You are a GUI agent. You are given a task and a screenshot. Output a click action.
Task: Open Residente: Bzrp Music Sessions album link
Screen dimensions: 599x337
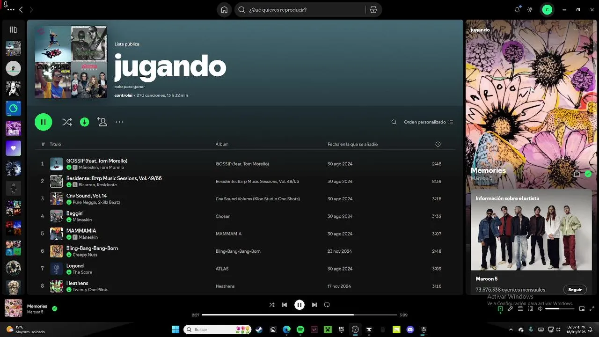coord(257,182)
